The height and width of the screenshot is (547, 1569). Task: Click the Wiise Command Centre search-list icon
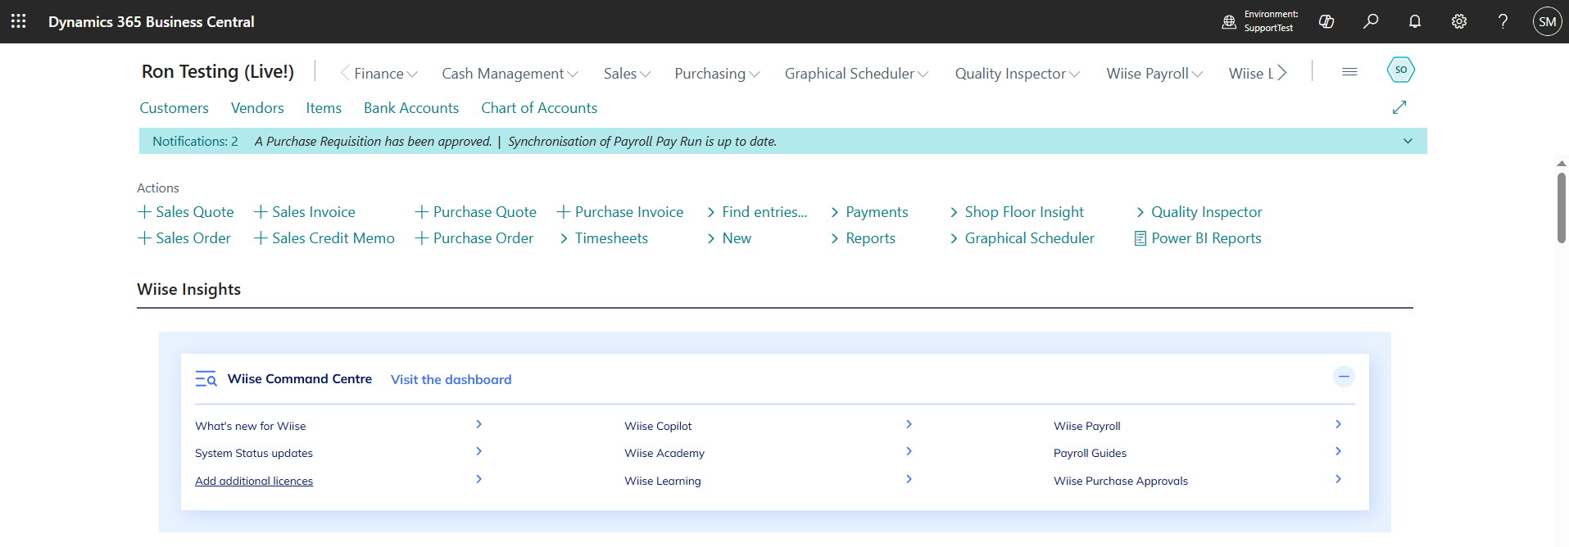pyautogui.click(x=206, y=379)
